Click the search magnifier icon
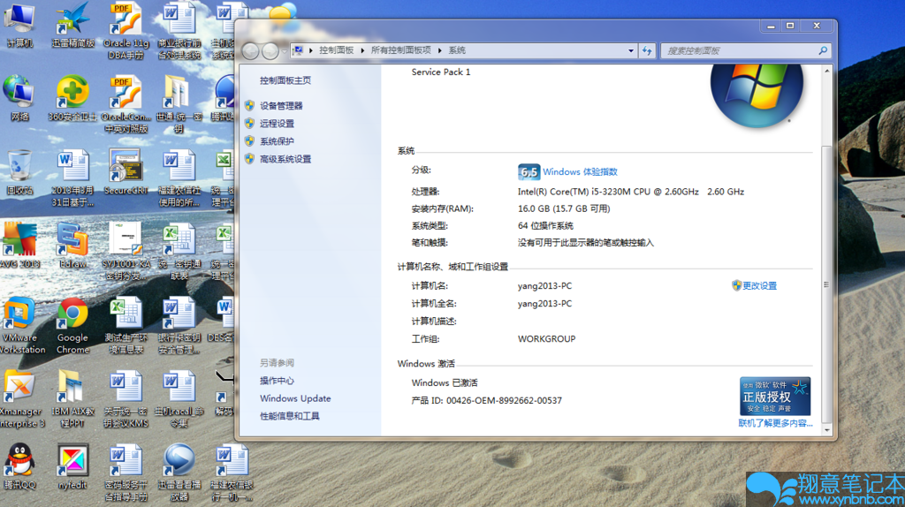 click(x=823, y=50)
